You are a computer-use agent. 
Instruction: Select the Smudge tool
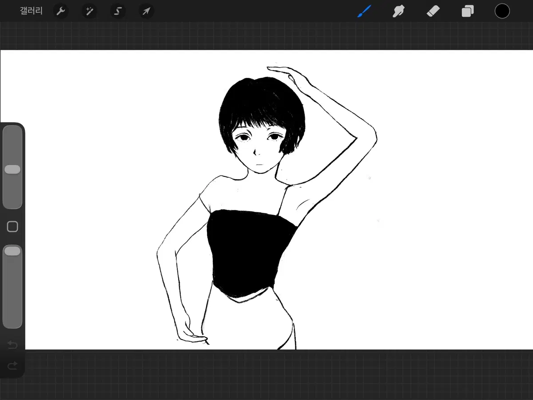pos(398,11)
